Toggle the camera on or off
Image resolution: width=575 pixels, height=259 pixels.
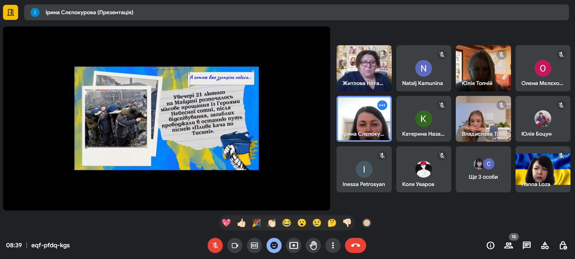[235, 245]
